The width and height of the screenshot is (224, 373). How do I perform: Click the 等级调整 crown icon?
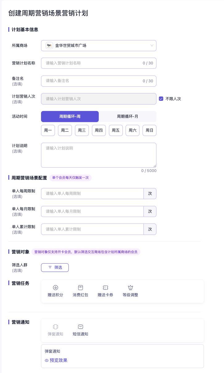[x=130, y=288]
